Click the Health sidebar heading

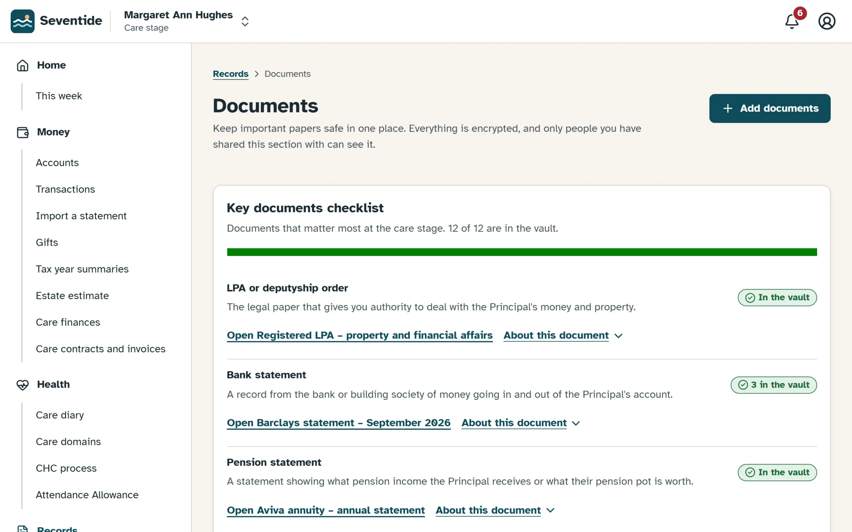coord(54,385)
